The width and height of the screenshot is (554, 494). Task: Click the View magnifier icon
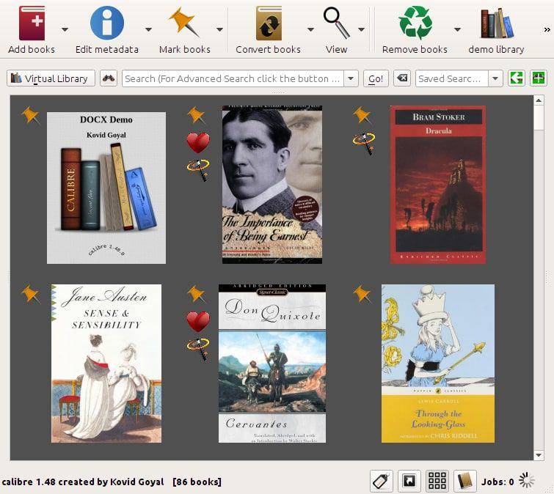[336, 23]
